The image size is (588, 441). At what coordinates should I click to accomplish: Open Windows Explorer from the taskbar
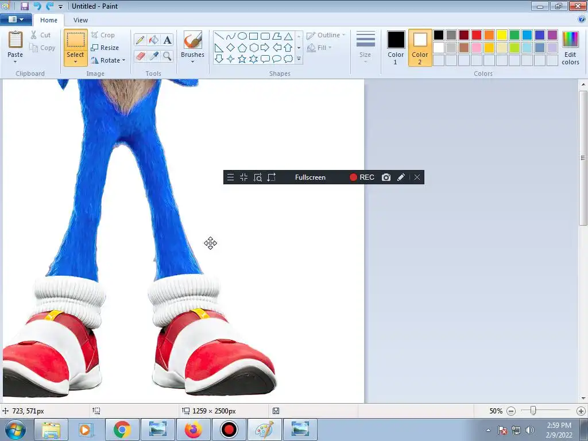click(x=51, y=430)
